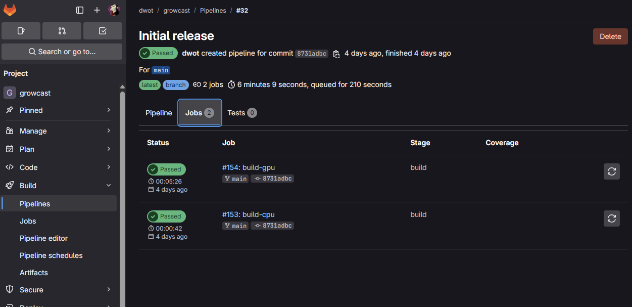Click the GitLab fox logo

pos(10,9)
